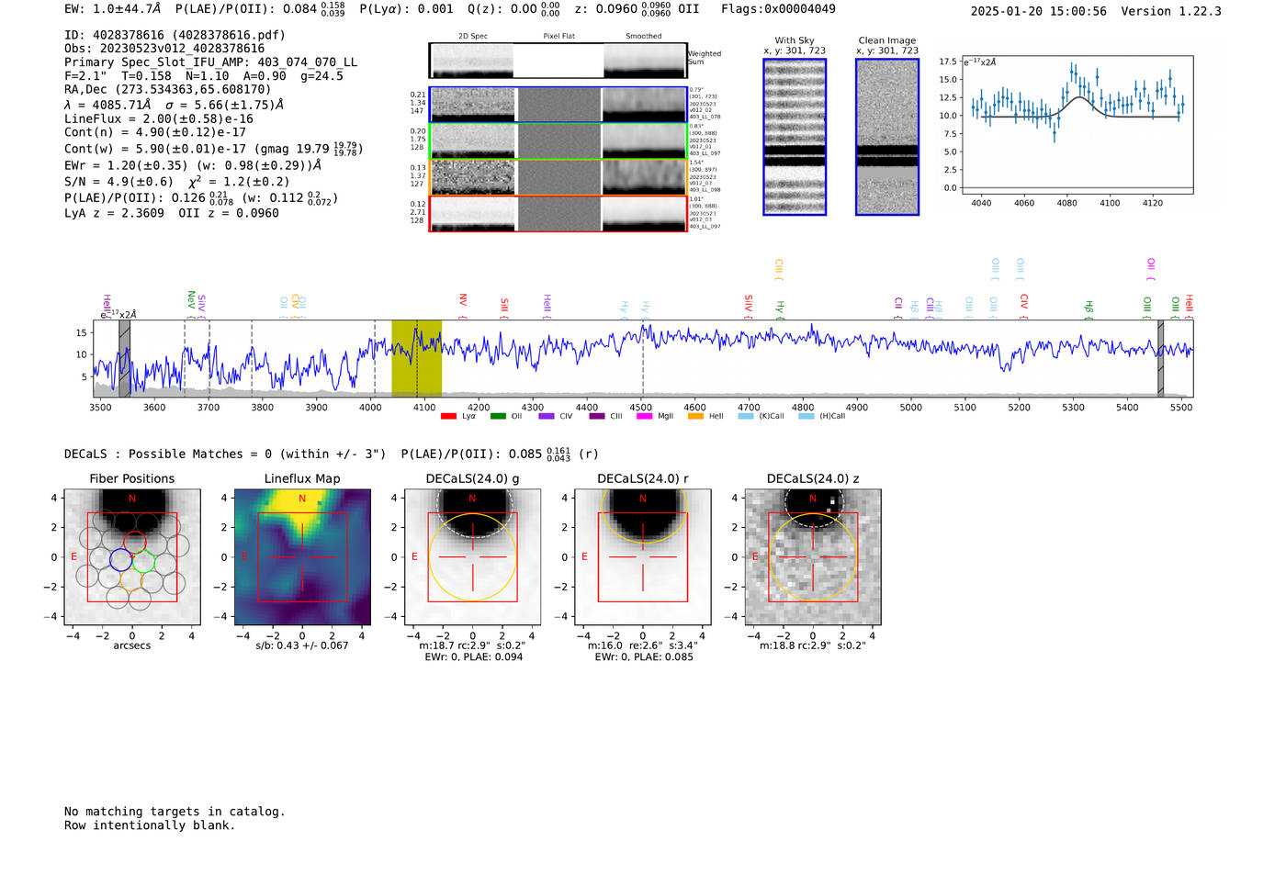Open the DECaLS(24.0) g cutout

pos(472,557)
